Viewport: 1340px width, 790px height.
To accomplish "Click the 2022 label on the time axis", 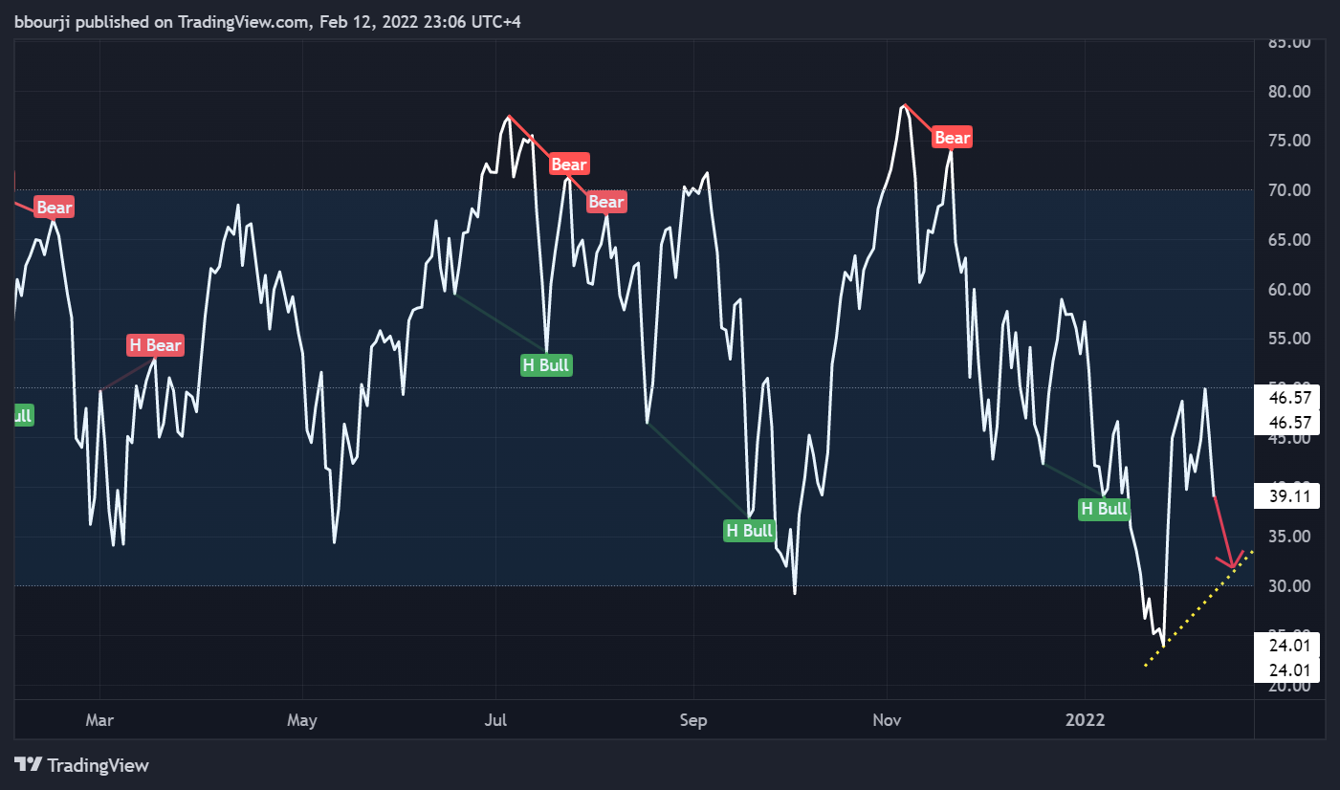I will pos(1086,720).
